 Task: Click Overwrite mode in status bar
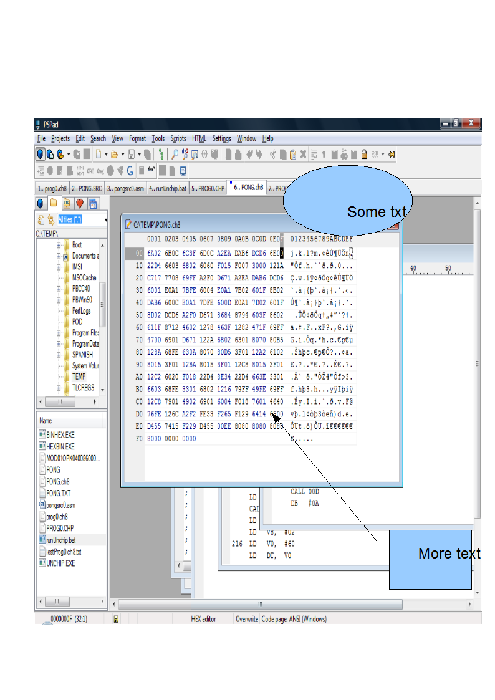[x=247, y=619]
